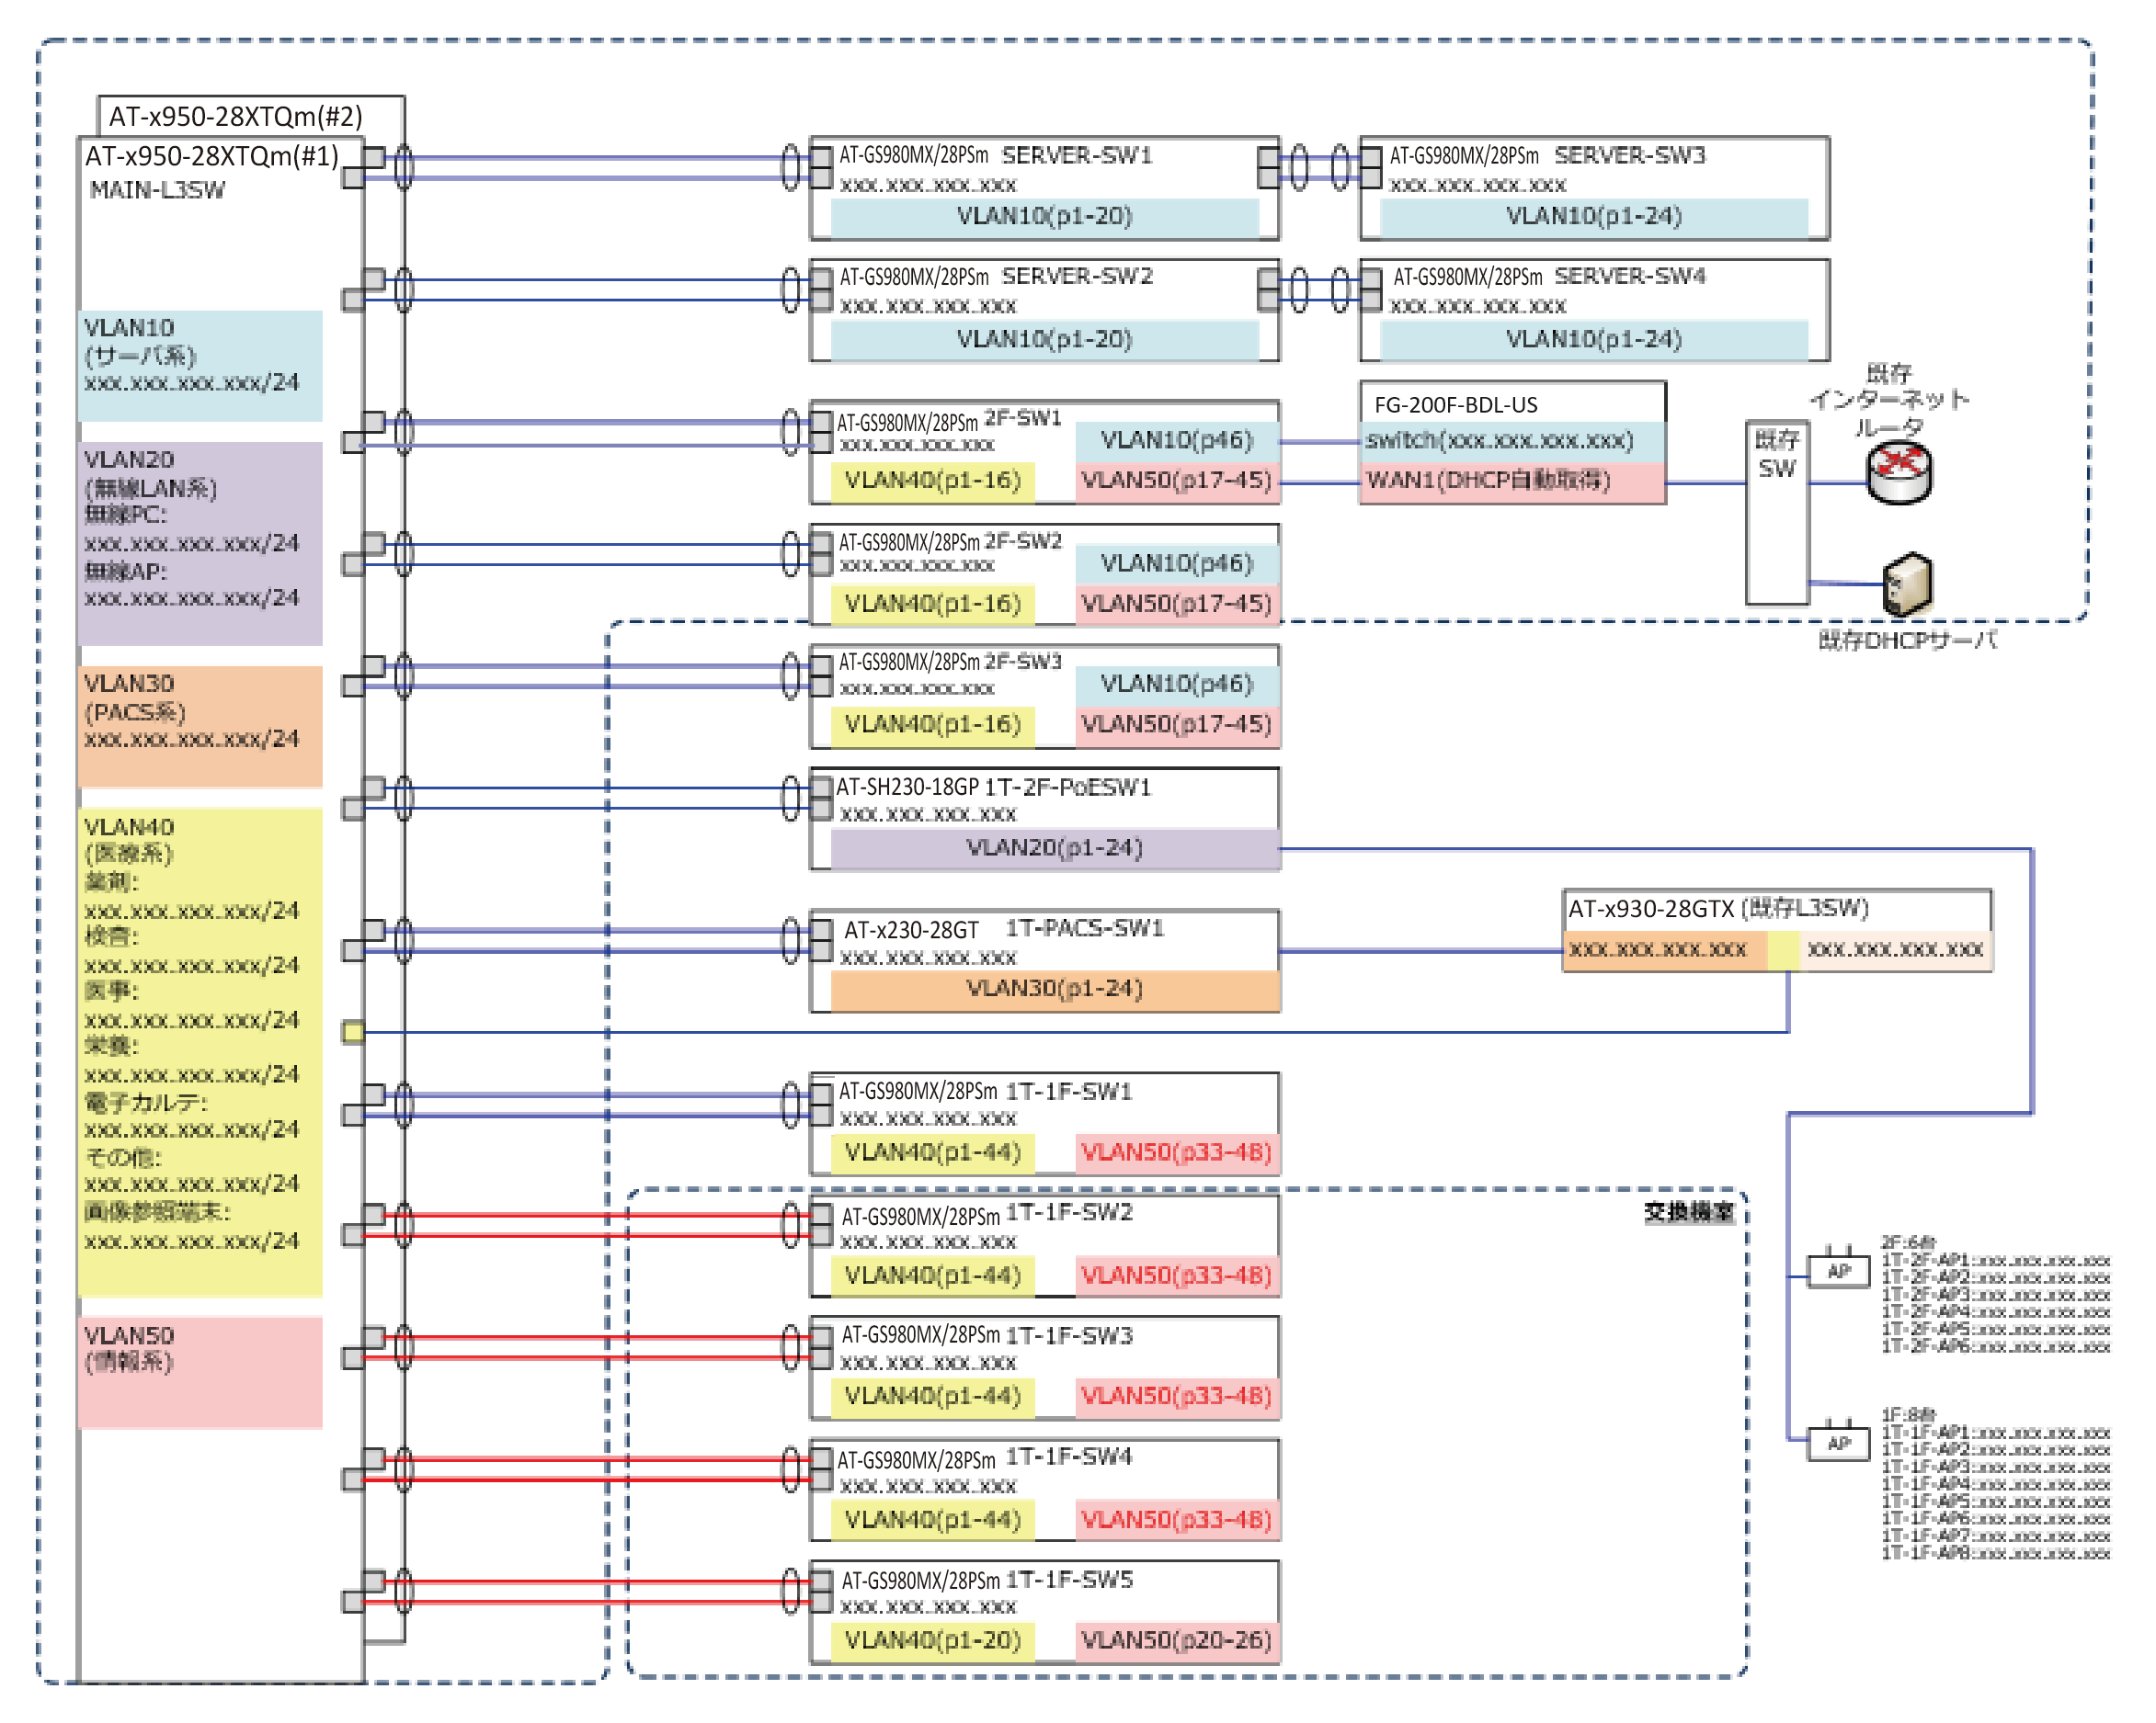Screen dimensions: 2156x1723
Task: Click VLAN10(p1-24) band in SERVER-SW4
Action: tap(1594, 340)
